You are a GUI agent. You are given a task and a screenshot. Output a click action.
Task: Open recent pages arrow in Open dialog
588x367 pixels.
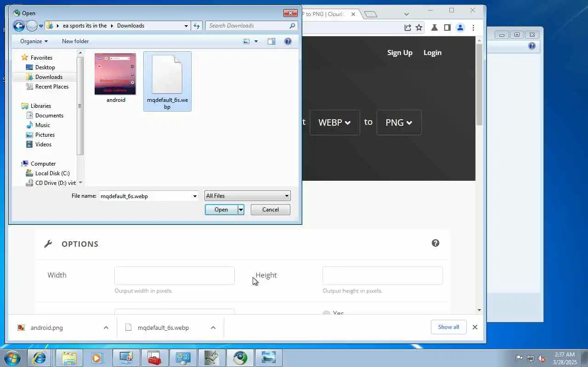coord(41,26)
